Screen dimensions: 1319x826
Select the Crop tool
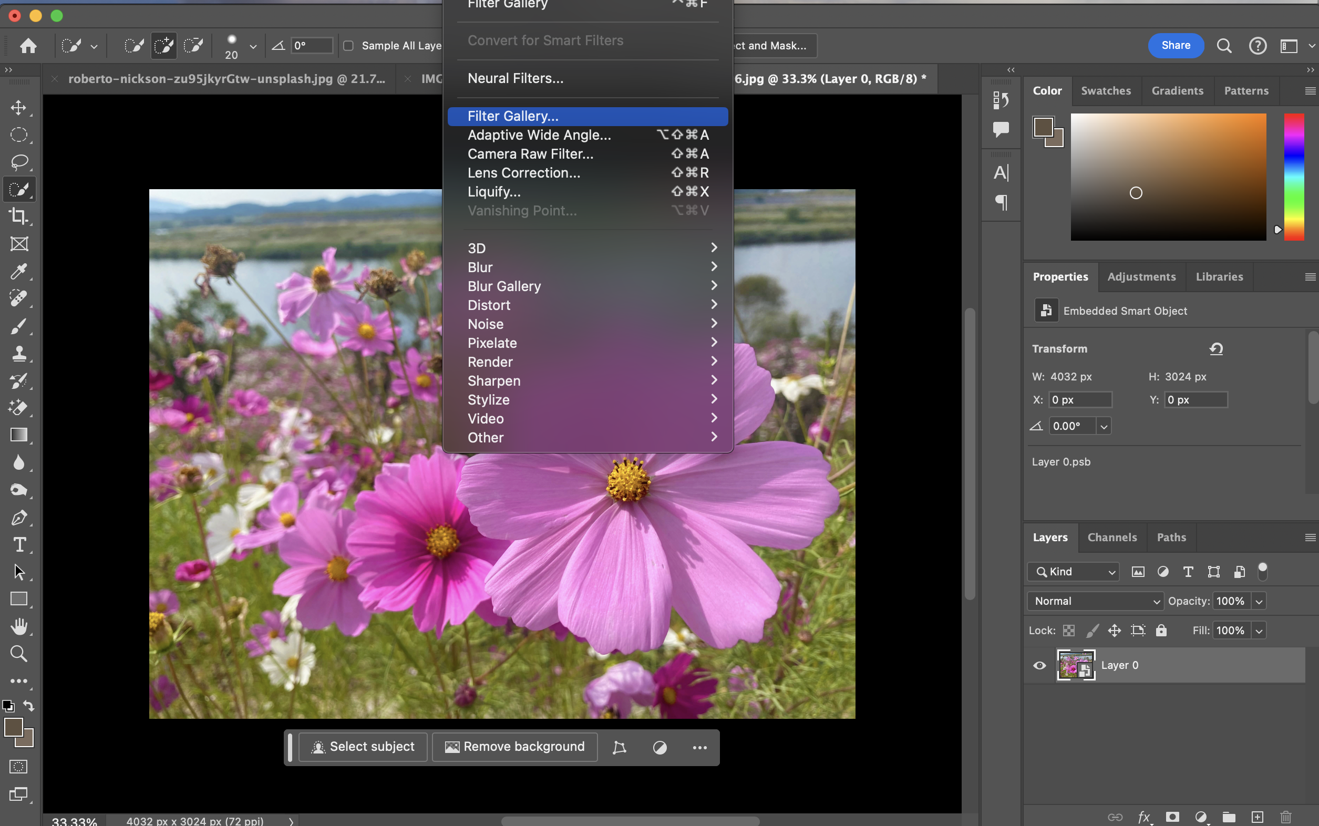tap(18, 216)
